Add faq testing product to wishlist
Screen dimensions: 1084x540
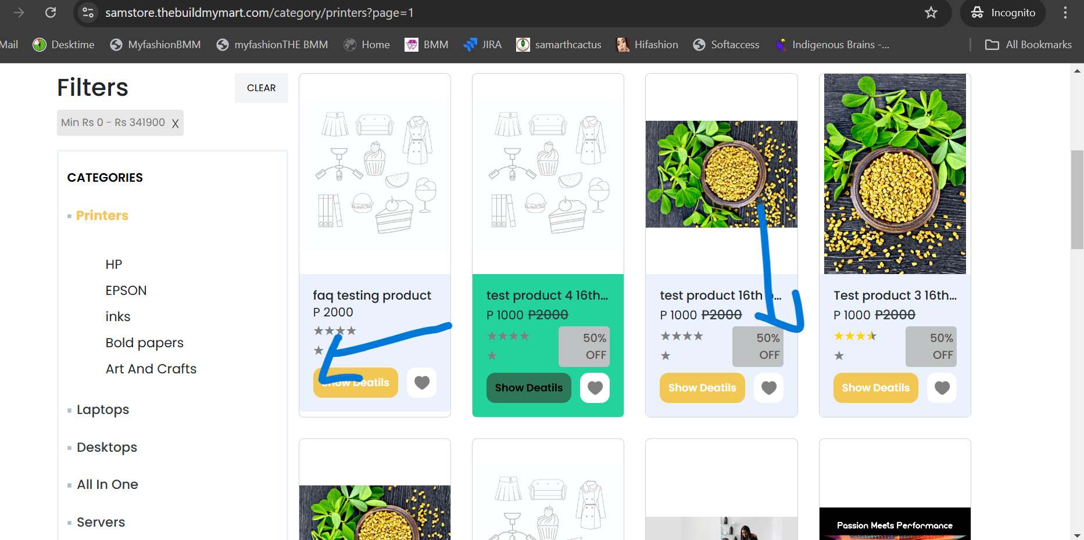coord(422,383)
